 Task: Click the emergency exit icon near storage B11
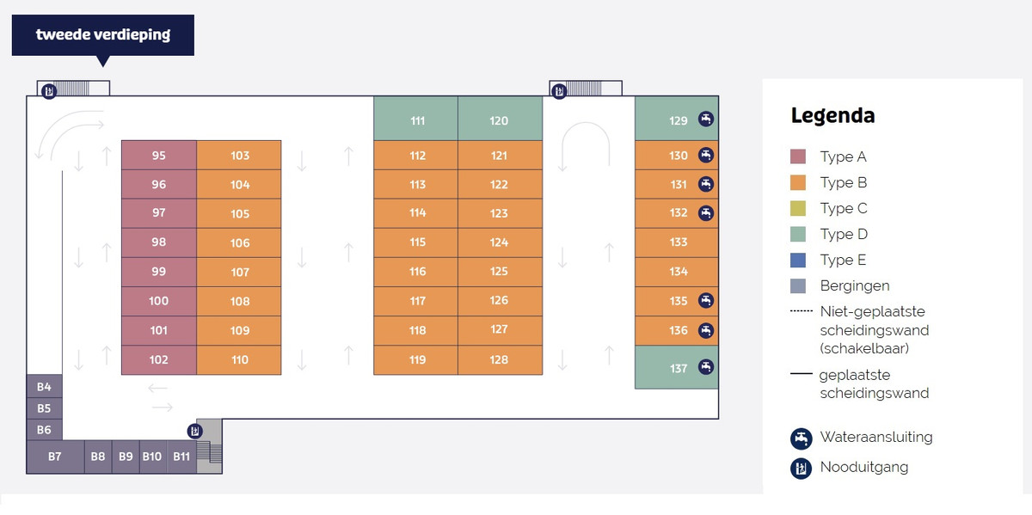(x=196, y=431)
